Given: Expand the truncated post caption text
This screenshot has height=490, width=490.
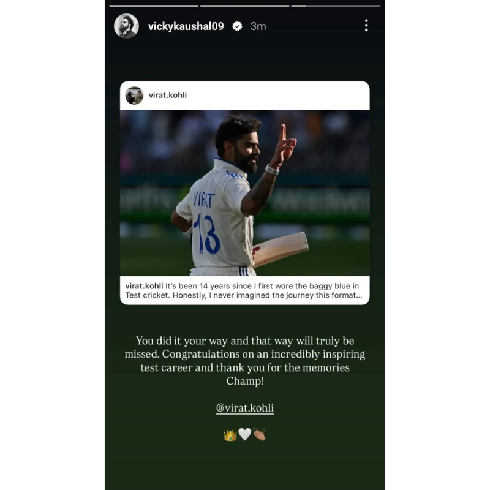Looking at the screenshot, I should [244, 290].
